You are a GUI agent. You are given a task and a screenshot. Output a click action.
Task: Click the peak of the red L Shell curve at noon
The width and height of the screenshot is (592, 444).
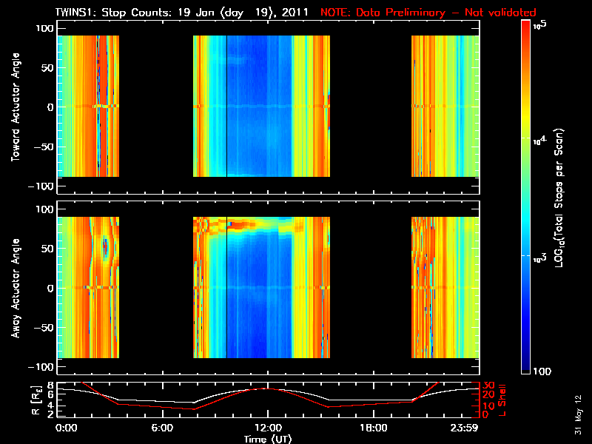click(267, 388)
